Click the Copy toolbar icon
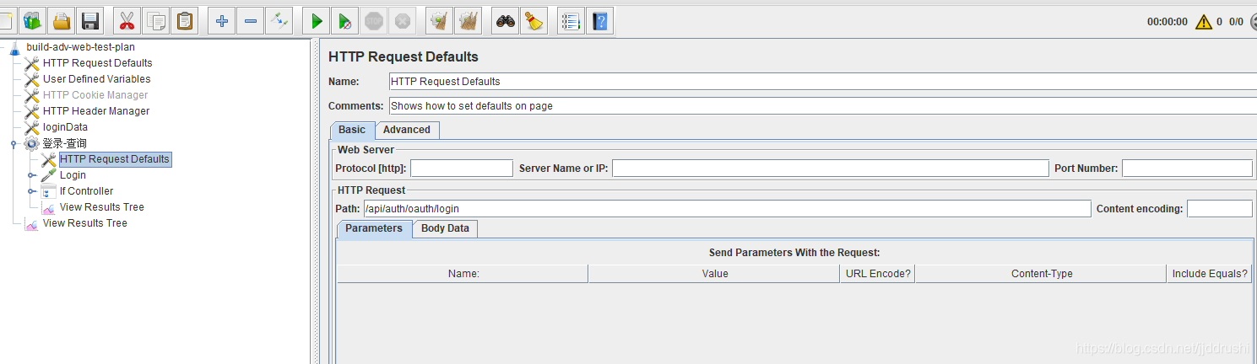The width and height of the screenshot is (1257, 364). pyautogui.click(x=156, y=21)
